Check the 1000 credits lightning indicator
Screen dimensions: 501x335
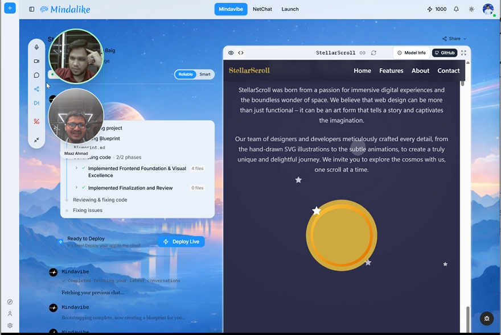pyautogui.click(x=437, y=9)
